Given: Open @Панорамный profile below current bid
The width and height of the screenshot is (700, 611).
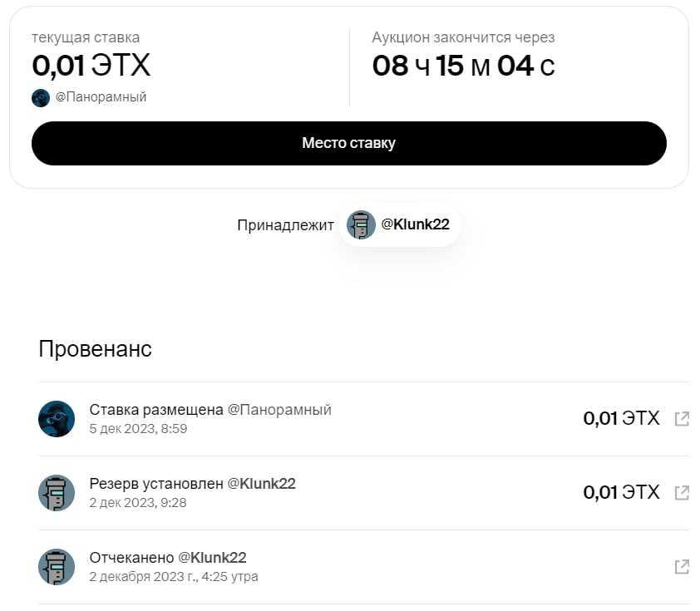Looking at the screenshot, I should (x=101, y=97).
